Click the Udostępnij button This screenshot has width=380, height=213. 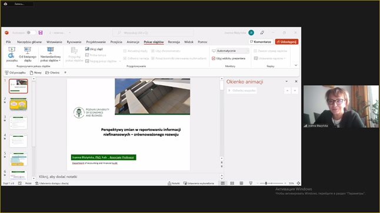click(x=286, y=42)
